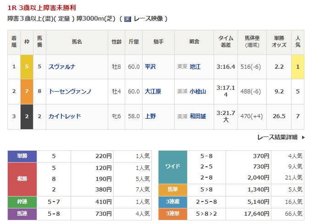This screenshot has height=224, width=309.
Task: Click yellow frame 5 color cell
Action: pyautogui.click(x=27, y=67)
